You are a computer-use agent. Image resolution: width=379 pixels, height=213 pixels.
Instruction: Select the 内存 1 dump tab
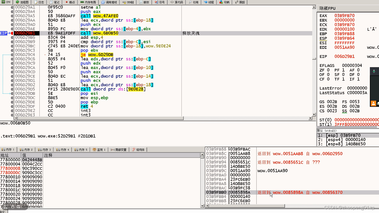click(8, 149)
